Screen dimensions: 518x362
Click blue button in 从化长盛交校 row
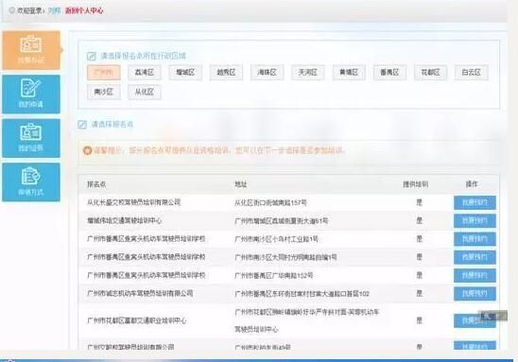475,202
